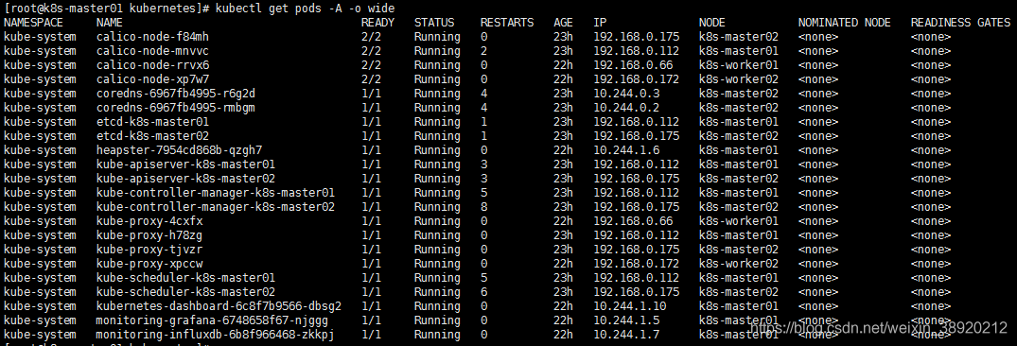Select the RESTARTS column header
The image size is (1017, 346).
(506, 23)
